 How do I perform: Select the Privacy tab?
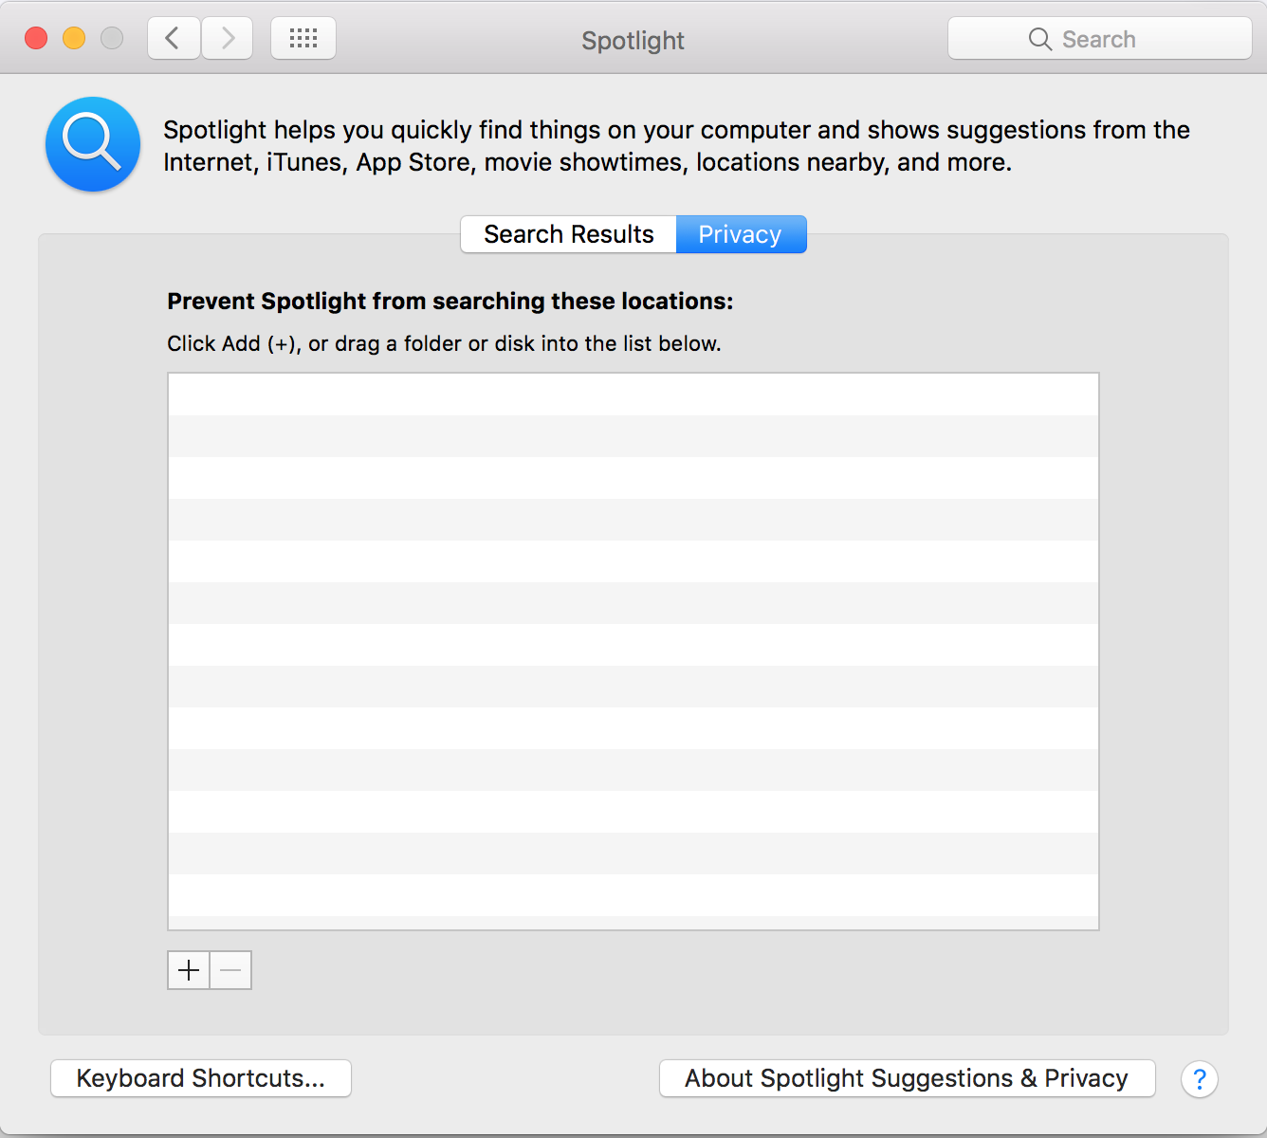tap(741, 234)
